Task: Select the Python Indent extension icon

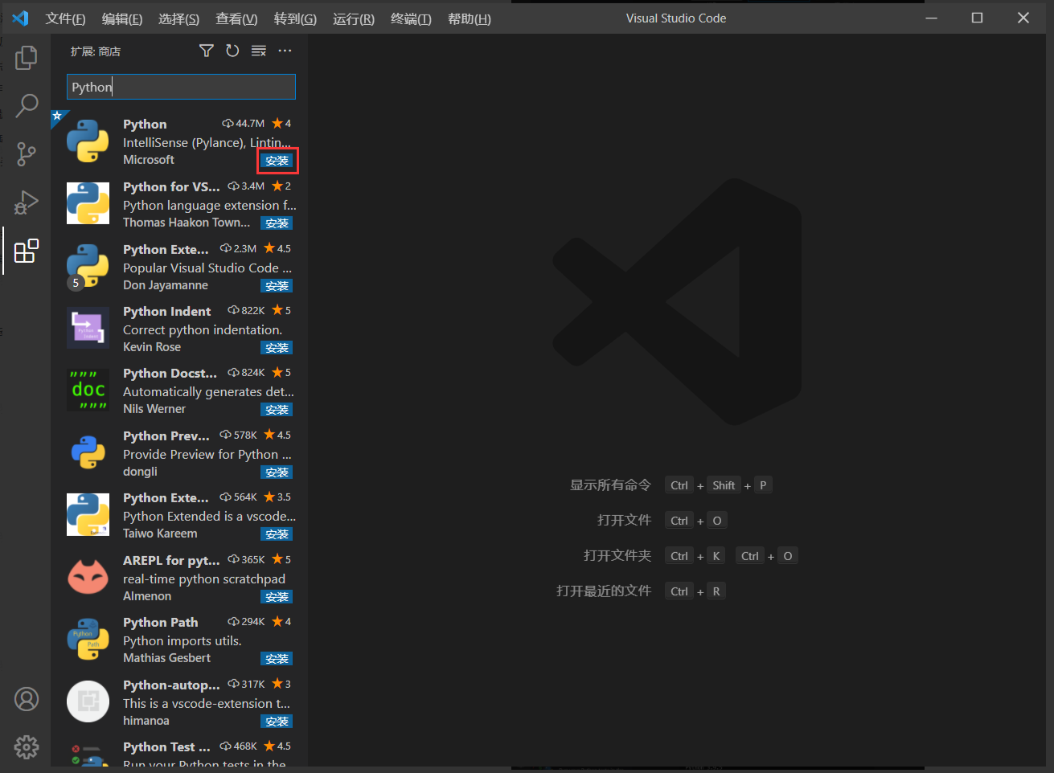Action: pos(88,328)
